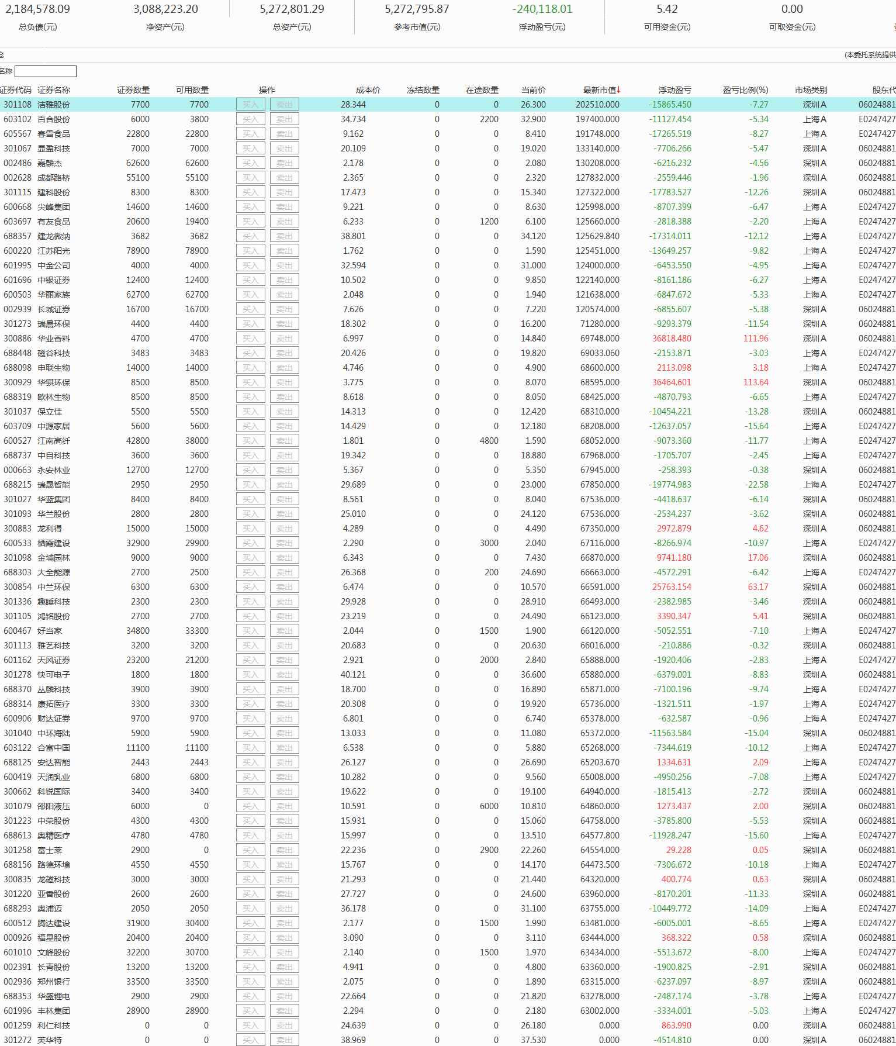
Task: Click the 可取资金(元) label
Action: (x=792, y=27)
